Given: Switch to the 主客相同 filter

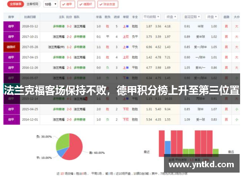Looking at the screenshot, I should [32, 4].
